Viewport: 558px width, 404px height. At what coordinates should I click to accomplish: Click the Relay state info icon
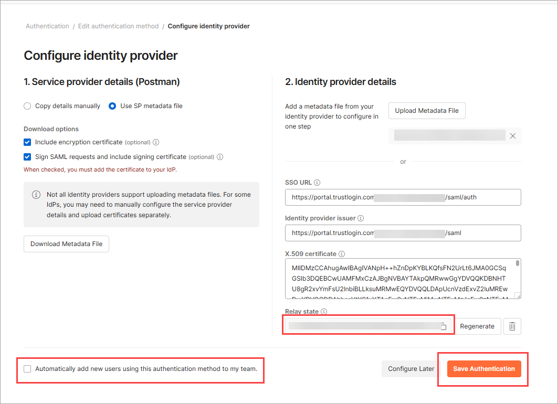(x=324, y=312)
